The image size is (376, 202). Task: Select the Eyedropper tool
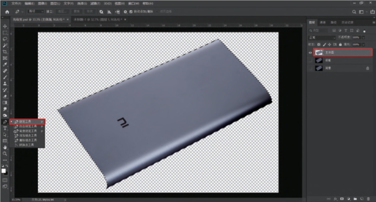[x=5, y=65]
